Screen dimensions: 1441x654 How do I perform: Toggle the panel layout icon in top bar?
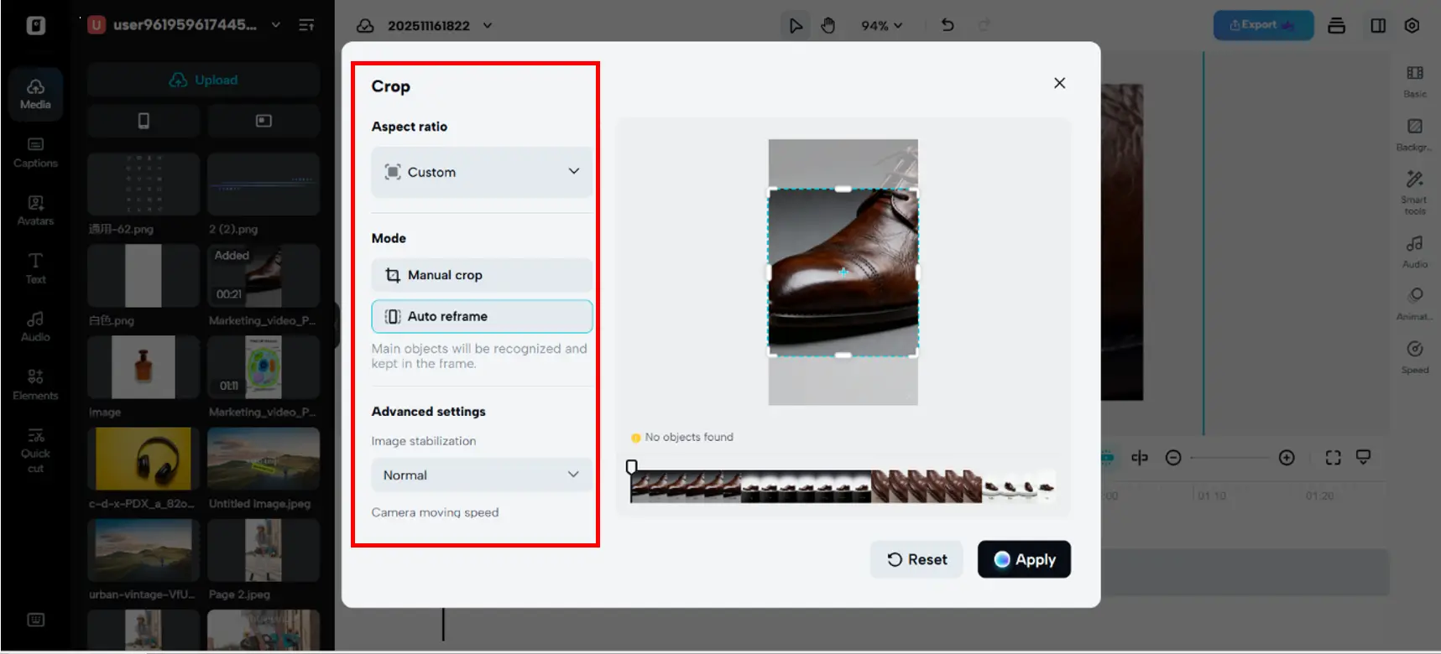[1378, 25]
